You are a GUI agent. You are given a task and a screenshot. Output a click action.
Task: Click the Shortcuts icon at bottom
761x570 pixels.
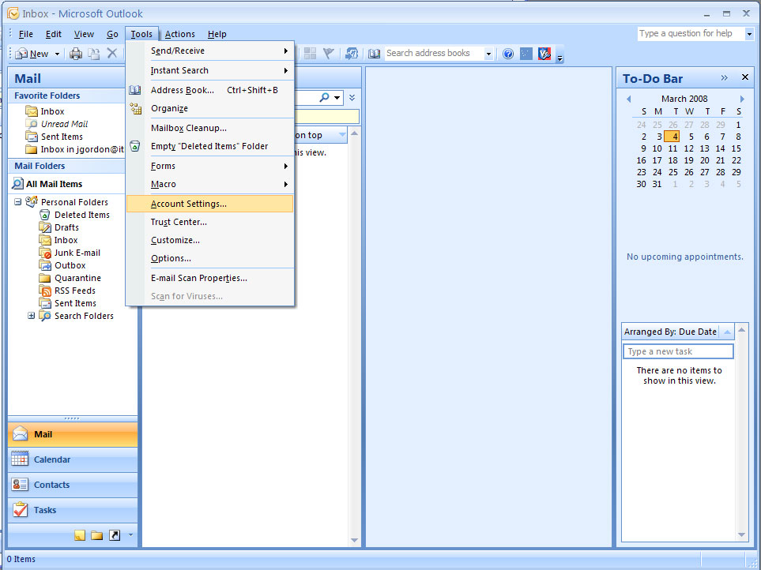click(115, 535)
